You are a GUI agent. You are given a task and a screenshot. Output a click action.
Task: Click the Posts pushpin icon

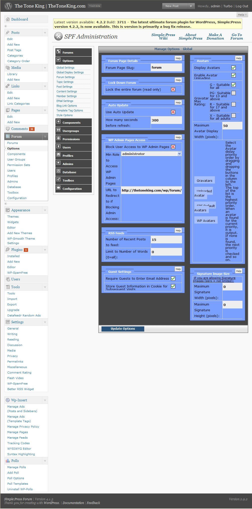coord(8,33)
